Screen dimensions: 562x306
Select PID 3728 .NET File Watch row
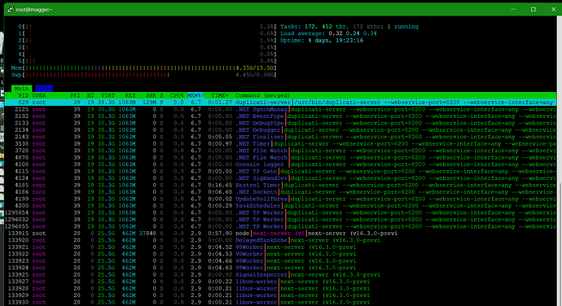(x=280, y=151)
